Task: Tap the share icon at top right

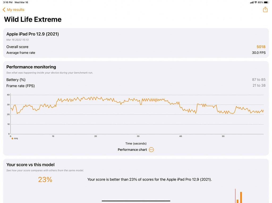Action: 265,10
